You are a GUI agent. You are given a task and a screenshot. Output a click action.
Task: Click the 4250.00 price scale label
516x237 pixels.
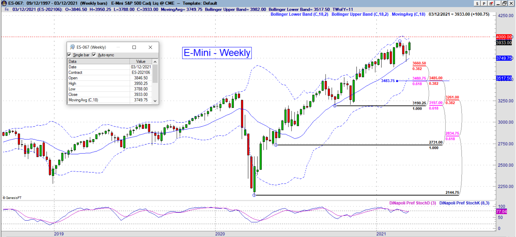click(506, 16)
